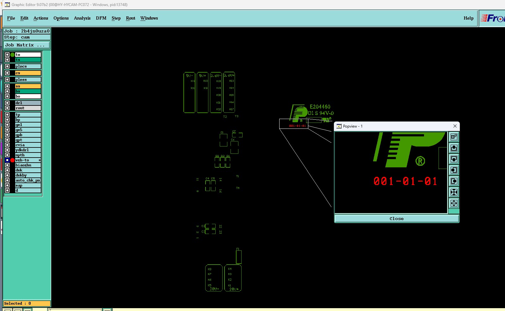Viewport: 505px width, 311px height.
Task: Select the 'gpt' layer name
Action: pos(28,140)
